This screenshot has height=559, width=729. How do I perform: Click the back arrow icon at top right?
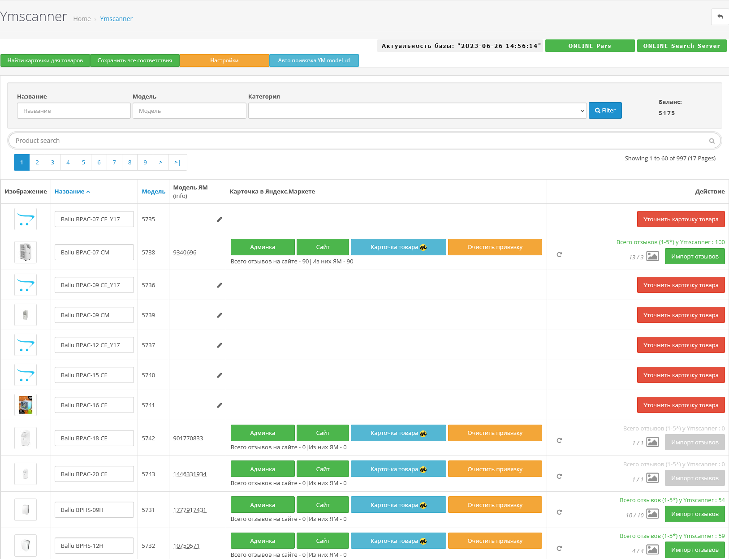[x=720, y=17]
